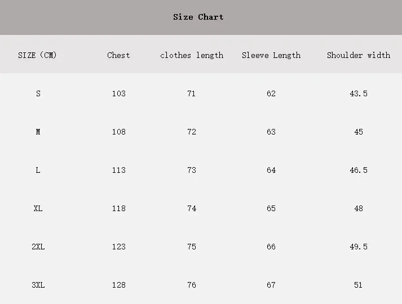This screenshot has width=402, height=304.
Task: Select the Sleeve Length column header
Action: [271, 55]
